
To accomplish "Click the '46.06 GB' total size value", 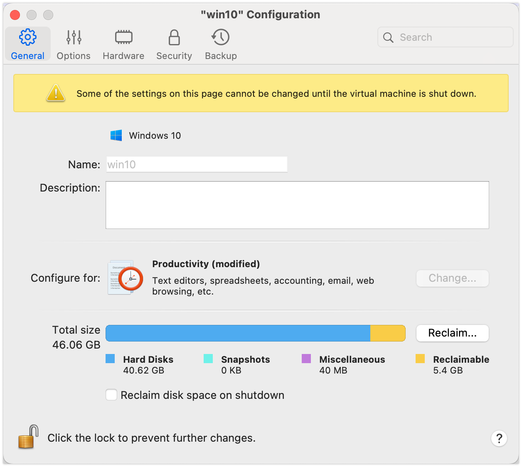I will pyautogui.click(x=76, y=345).
